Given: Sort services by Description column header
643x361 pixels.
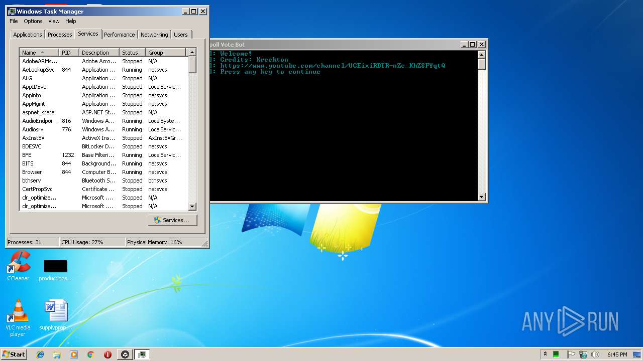Looking at the screenshot, I should pyautogui.click(x=99, y=53).
